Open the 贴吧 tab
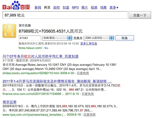This screenshot has height=118, width=153. [x=57, y=8]
